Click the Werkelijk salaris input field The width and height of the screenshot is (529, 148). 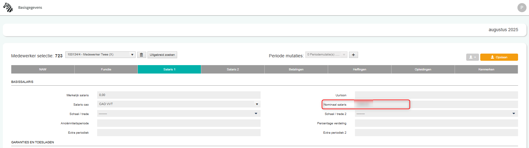[179, 95]
